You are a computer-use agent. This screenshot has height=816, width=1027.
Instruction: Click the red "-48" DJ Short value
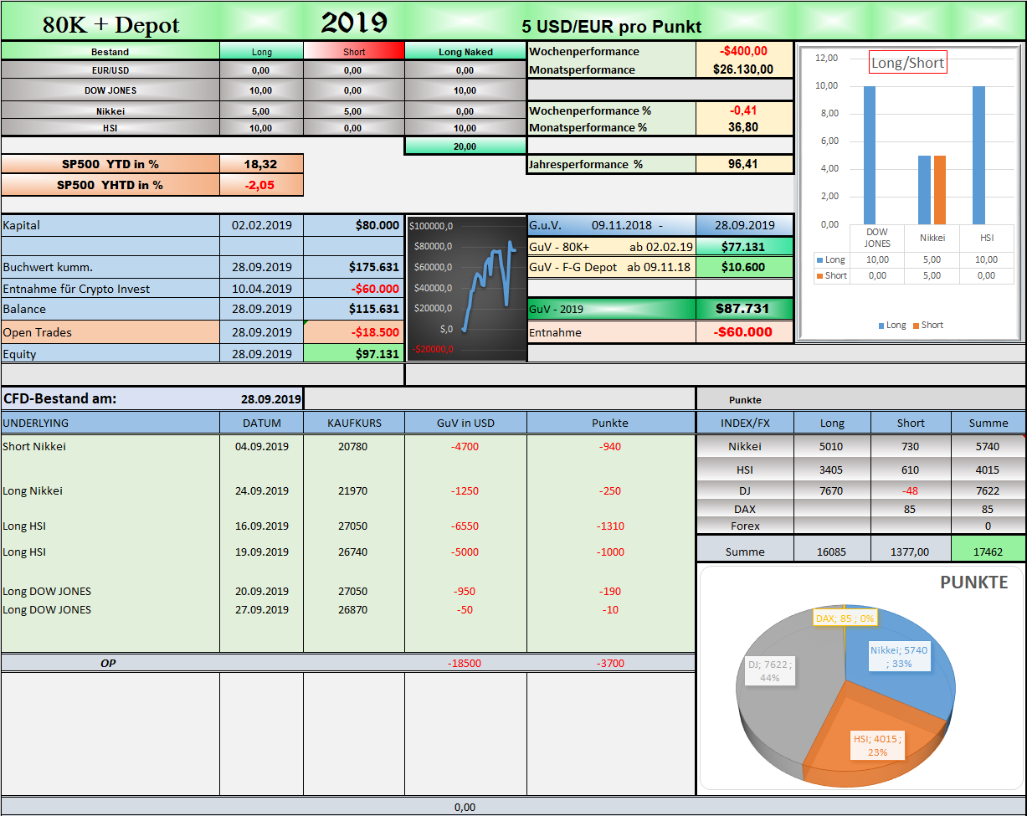pos(910,490)
